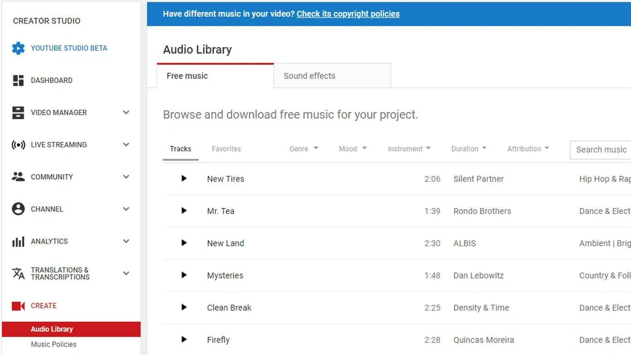Open Community using its people icon
The height and width of the screenshot is (355, 631).
point(18,177)
